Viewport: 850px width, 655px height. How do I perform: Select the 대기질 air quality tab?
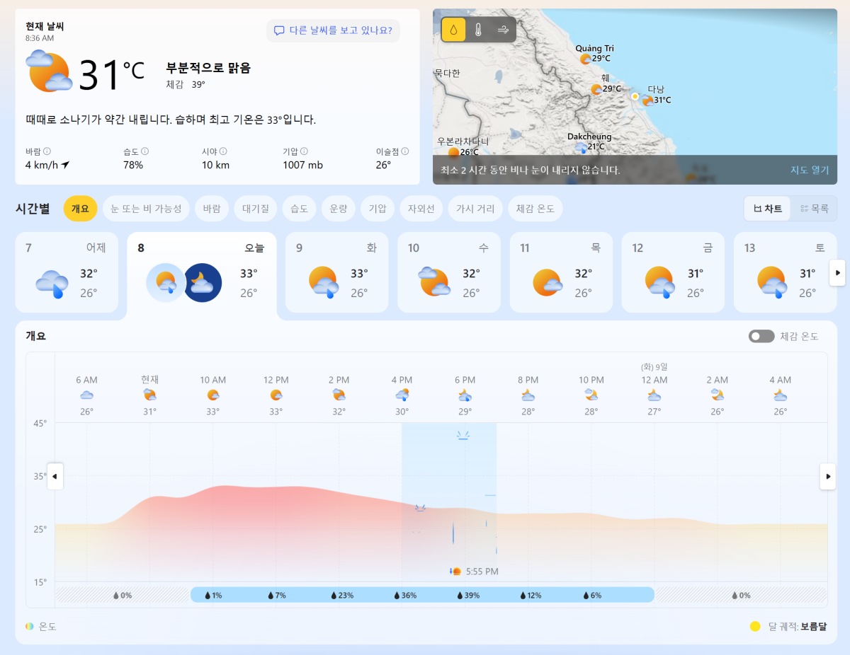pos(255,209)
